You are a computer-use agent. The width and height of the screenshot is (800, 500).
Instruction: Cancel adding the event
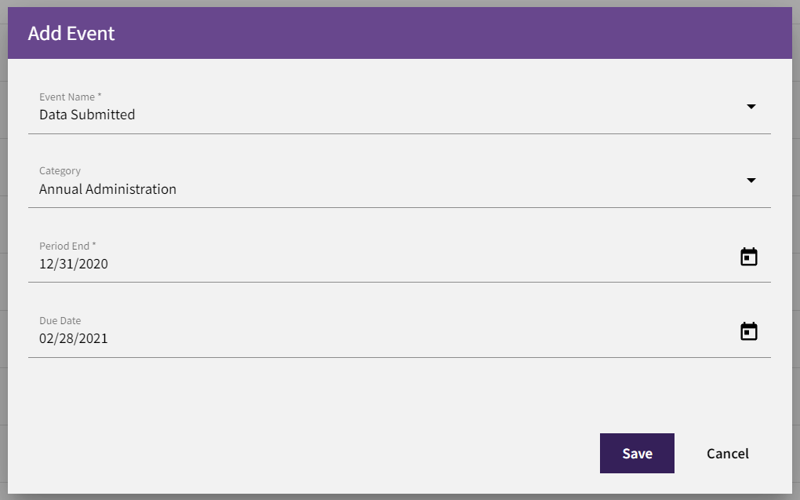click(728, 453)
